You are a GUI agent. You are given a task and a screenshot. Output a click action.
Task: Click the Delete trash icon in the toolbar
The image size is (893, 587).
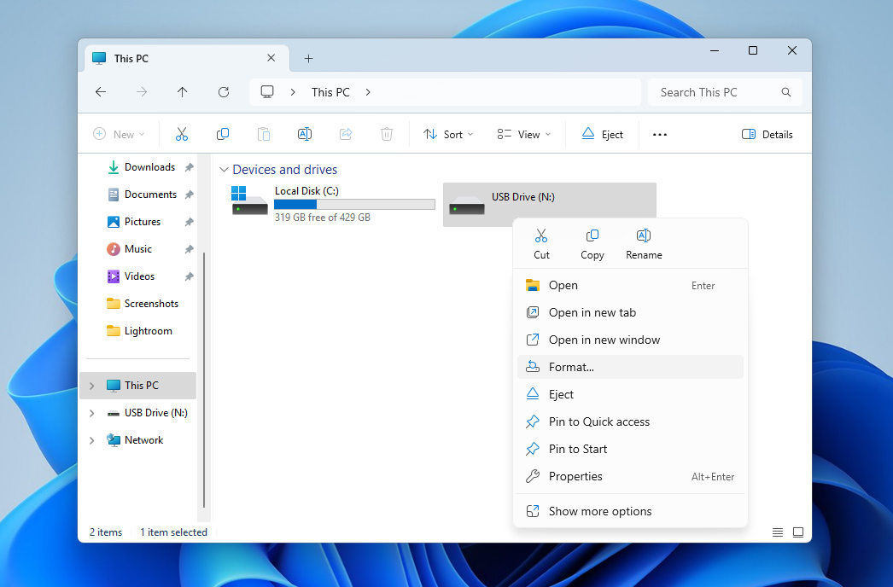coord(387,134)
